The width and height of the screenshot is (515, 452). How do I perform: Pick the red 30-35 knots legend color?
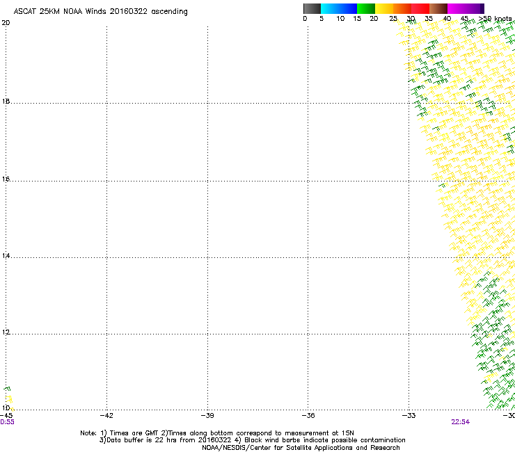pos(420,8)
